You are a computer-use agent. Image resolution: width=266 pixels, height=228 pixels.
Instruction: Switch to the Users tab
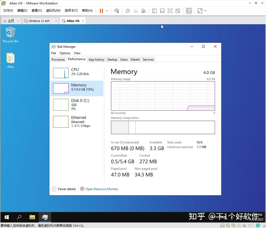tap(124, 60)
